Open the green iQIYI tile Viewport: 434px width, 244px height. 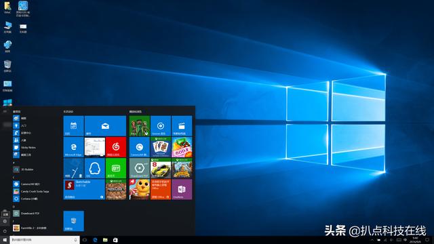(x=116, y=168)
